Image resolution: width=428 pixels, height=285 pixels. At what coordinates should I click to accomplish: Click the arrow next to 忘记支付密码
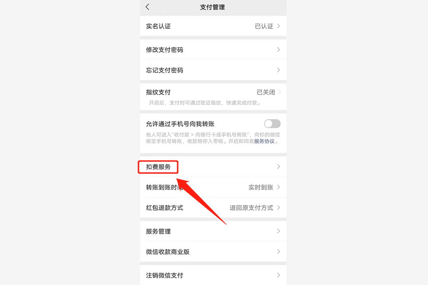click(279, 70)
